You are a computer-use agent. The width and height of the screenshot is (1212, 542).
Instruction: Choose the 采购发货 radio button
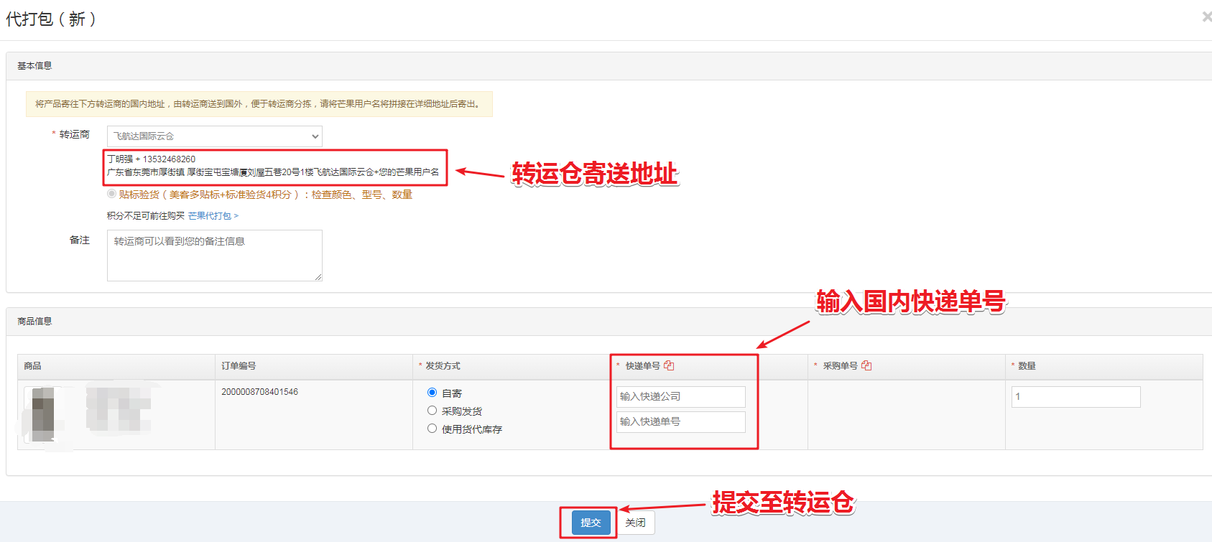click(432, 411)
